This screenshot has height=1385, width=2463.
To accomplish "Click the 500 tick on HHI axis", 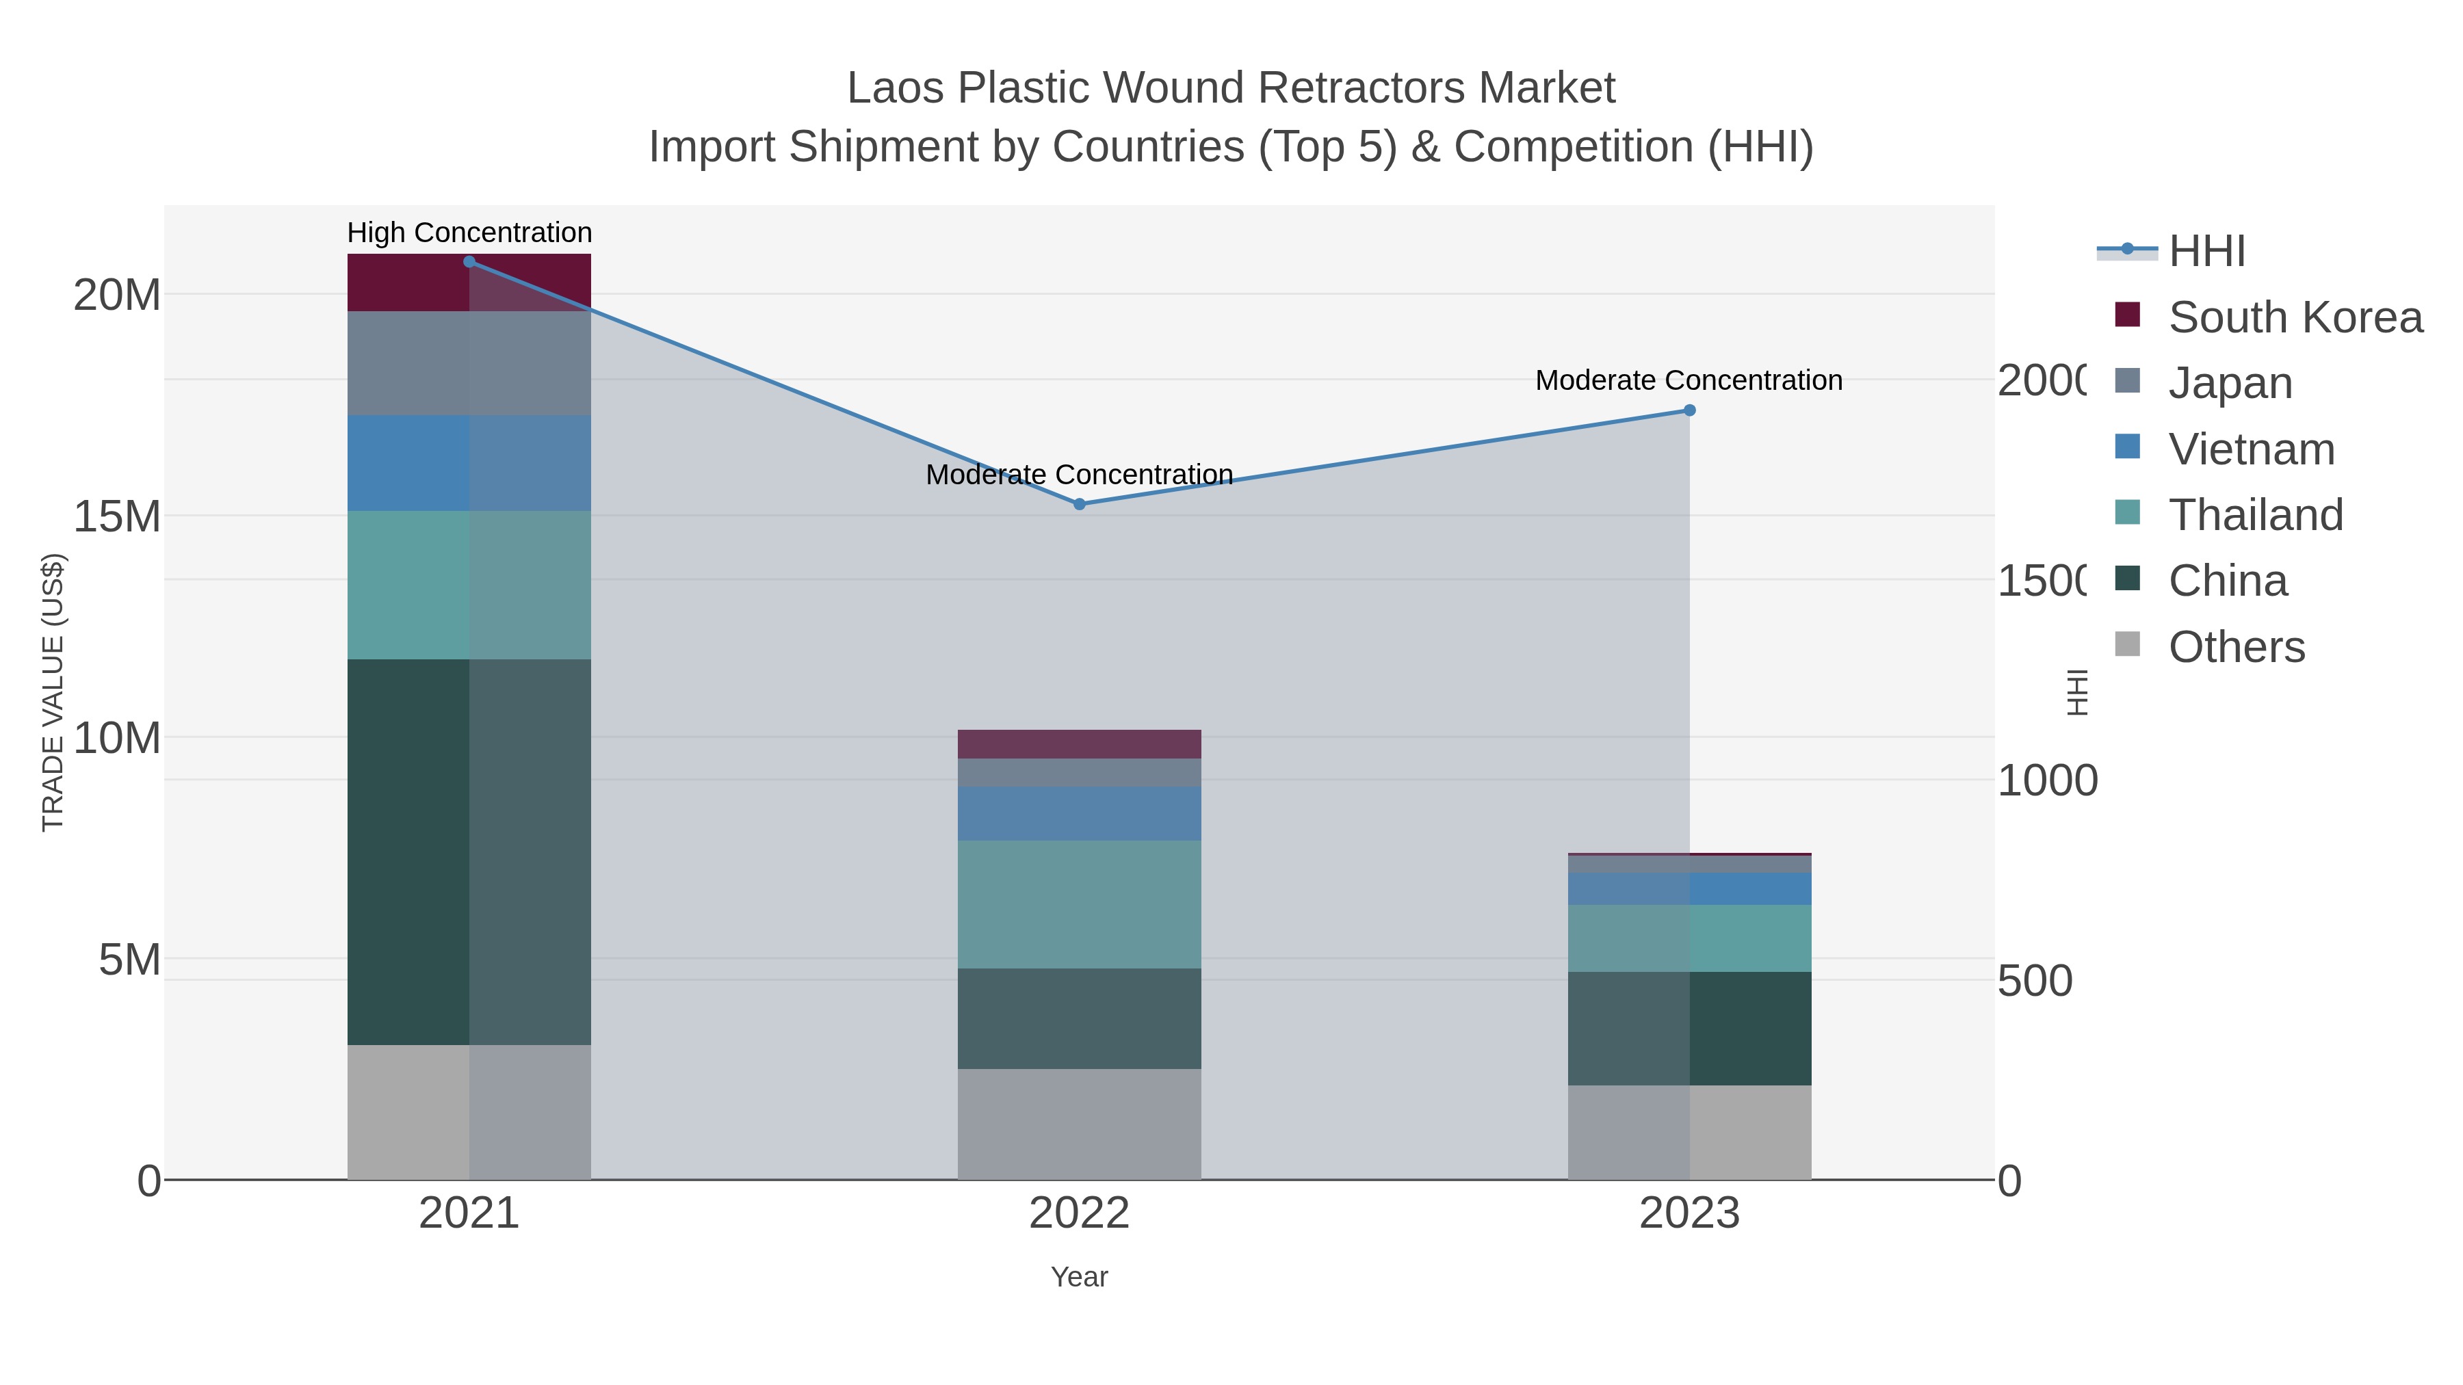I will [x=2035, y=981].
